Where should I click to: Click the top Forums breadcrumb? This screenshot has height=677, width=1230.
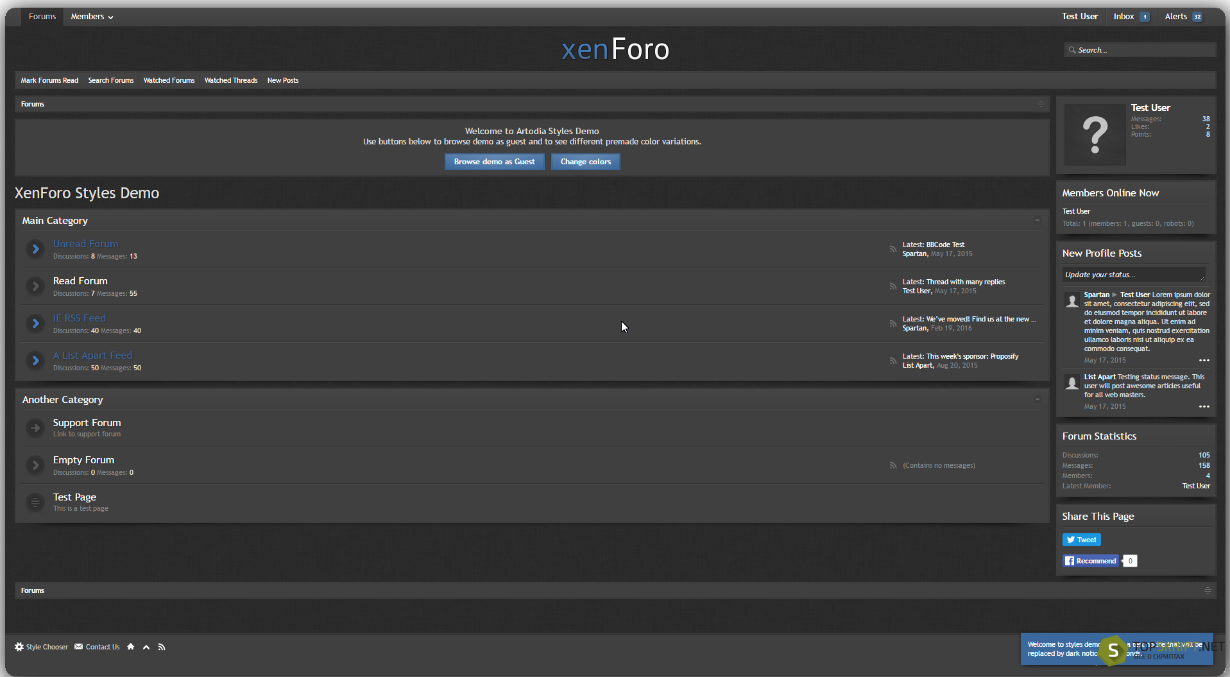[32, 104]
